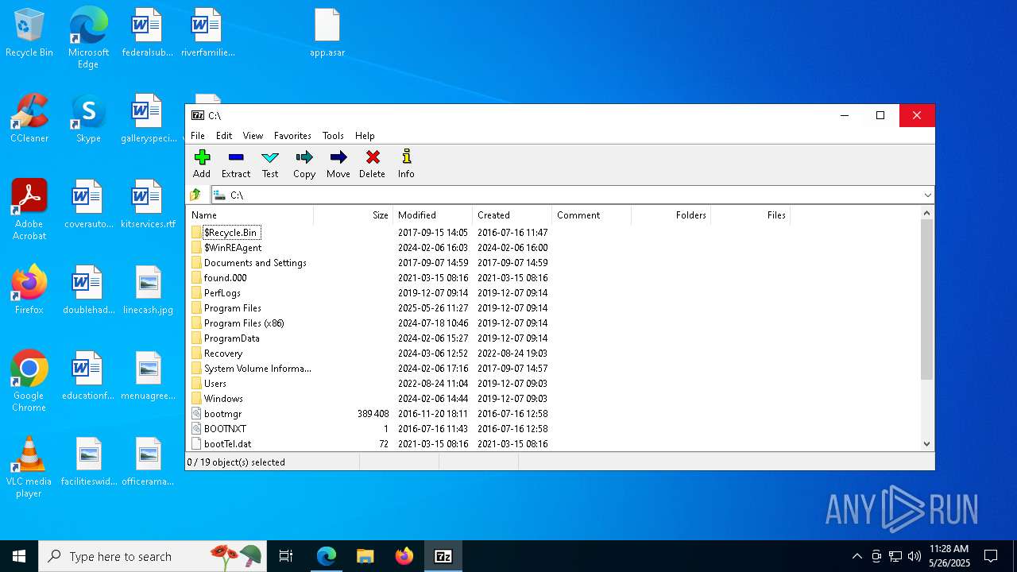This screenshot has width=1017, height=572.
Task: Click the app.asar desktop file
Action: point(327,33)
